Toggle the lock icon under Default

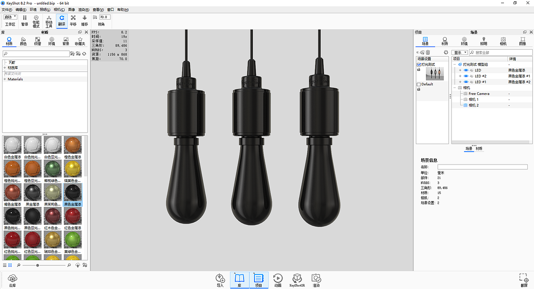tap(418, 89)
